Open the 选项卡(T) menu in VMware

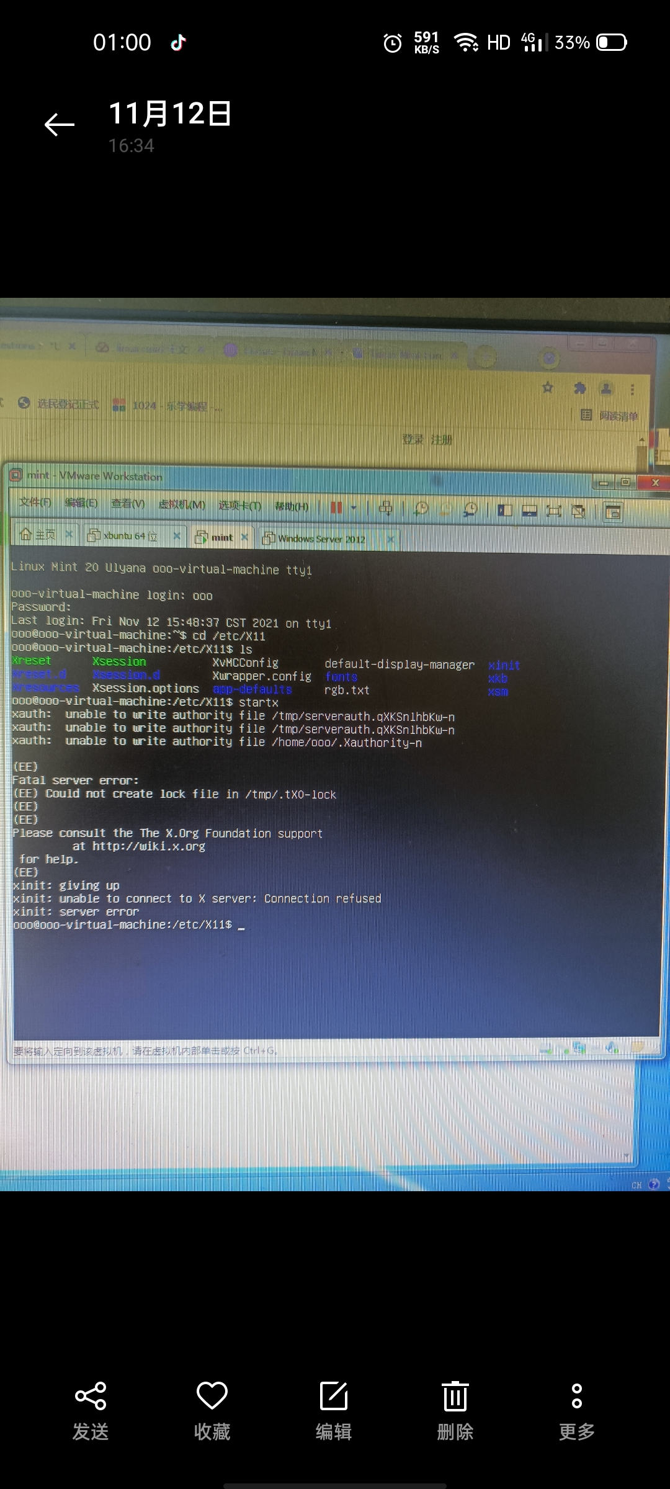[x=239, y=506]
